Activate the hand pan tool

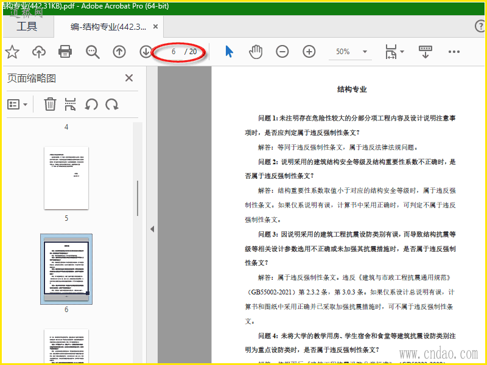pos(256,52)
